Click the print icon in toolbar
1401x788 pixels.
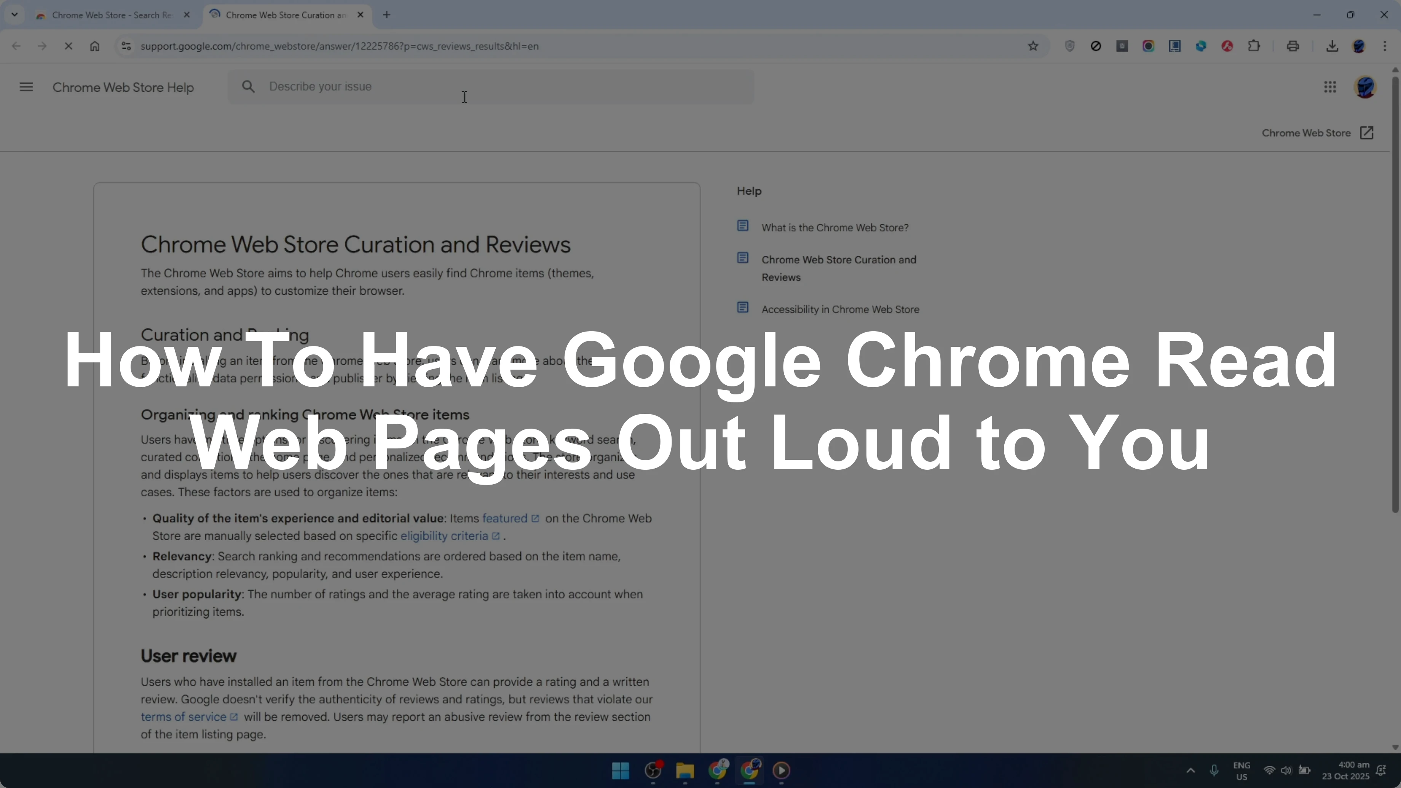pyautogui.click(x=1293, y=46)
